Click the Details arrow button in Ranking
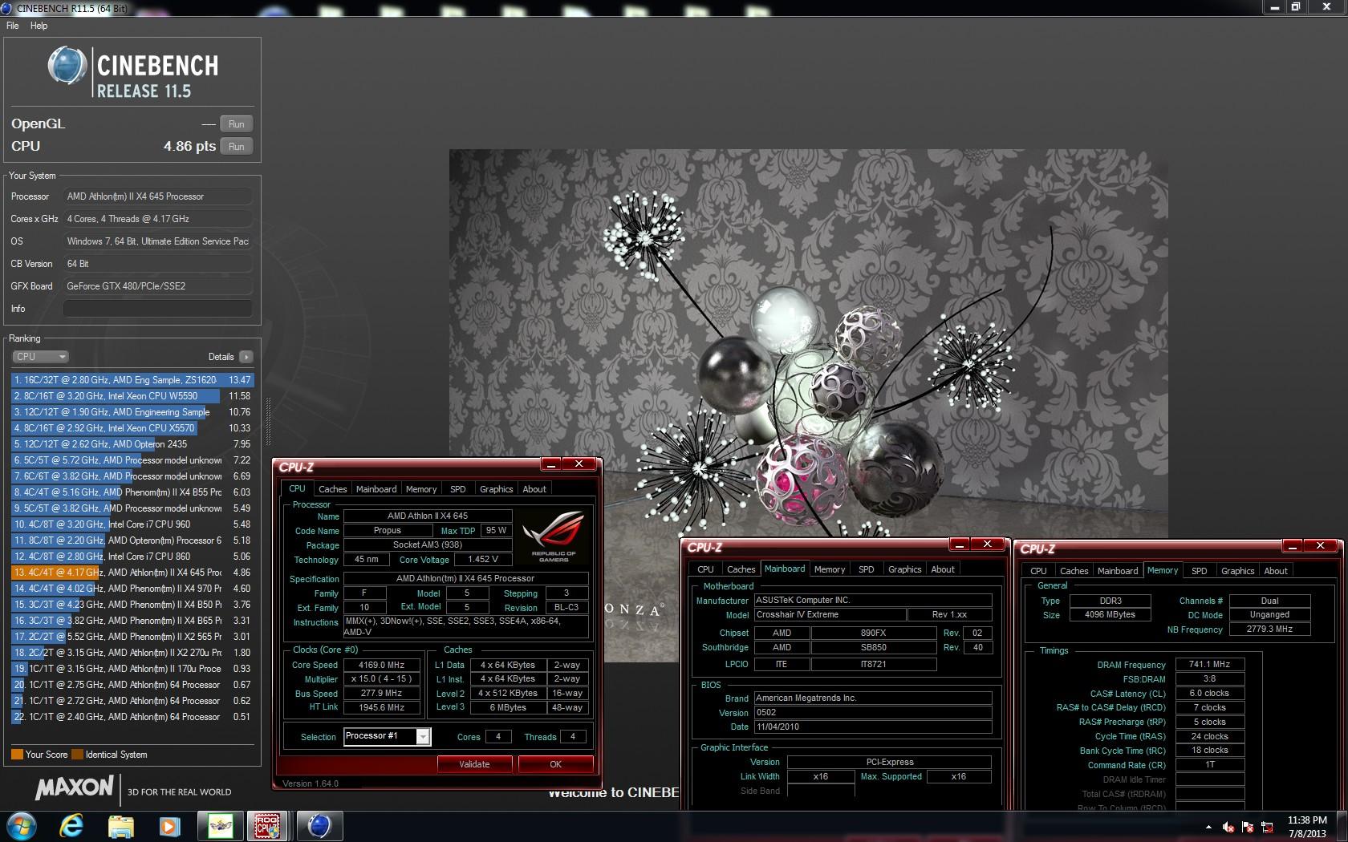Viewport: 1348px width, 842px height. click(246, 357)
